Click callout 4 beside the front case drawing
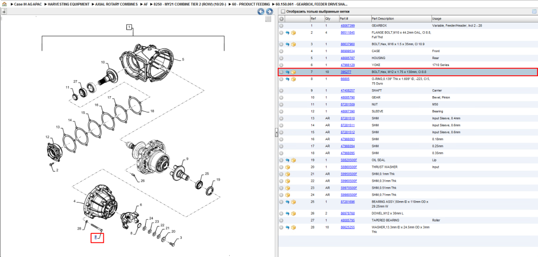Image resolution: width=538 pixels, height=257 pixels. [74, 201]
